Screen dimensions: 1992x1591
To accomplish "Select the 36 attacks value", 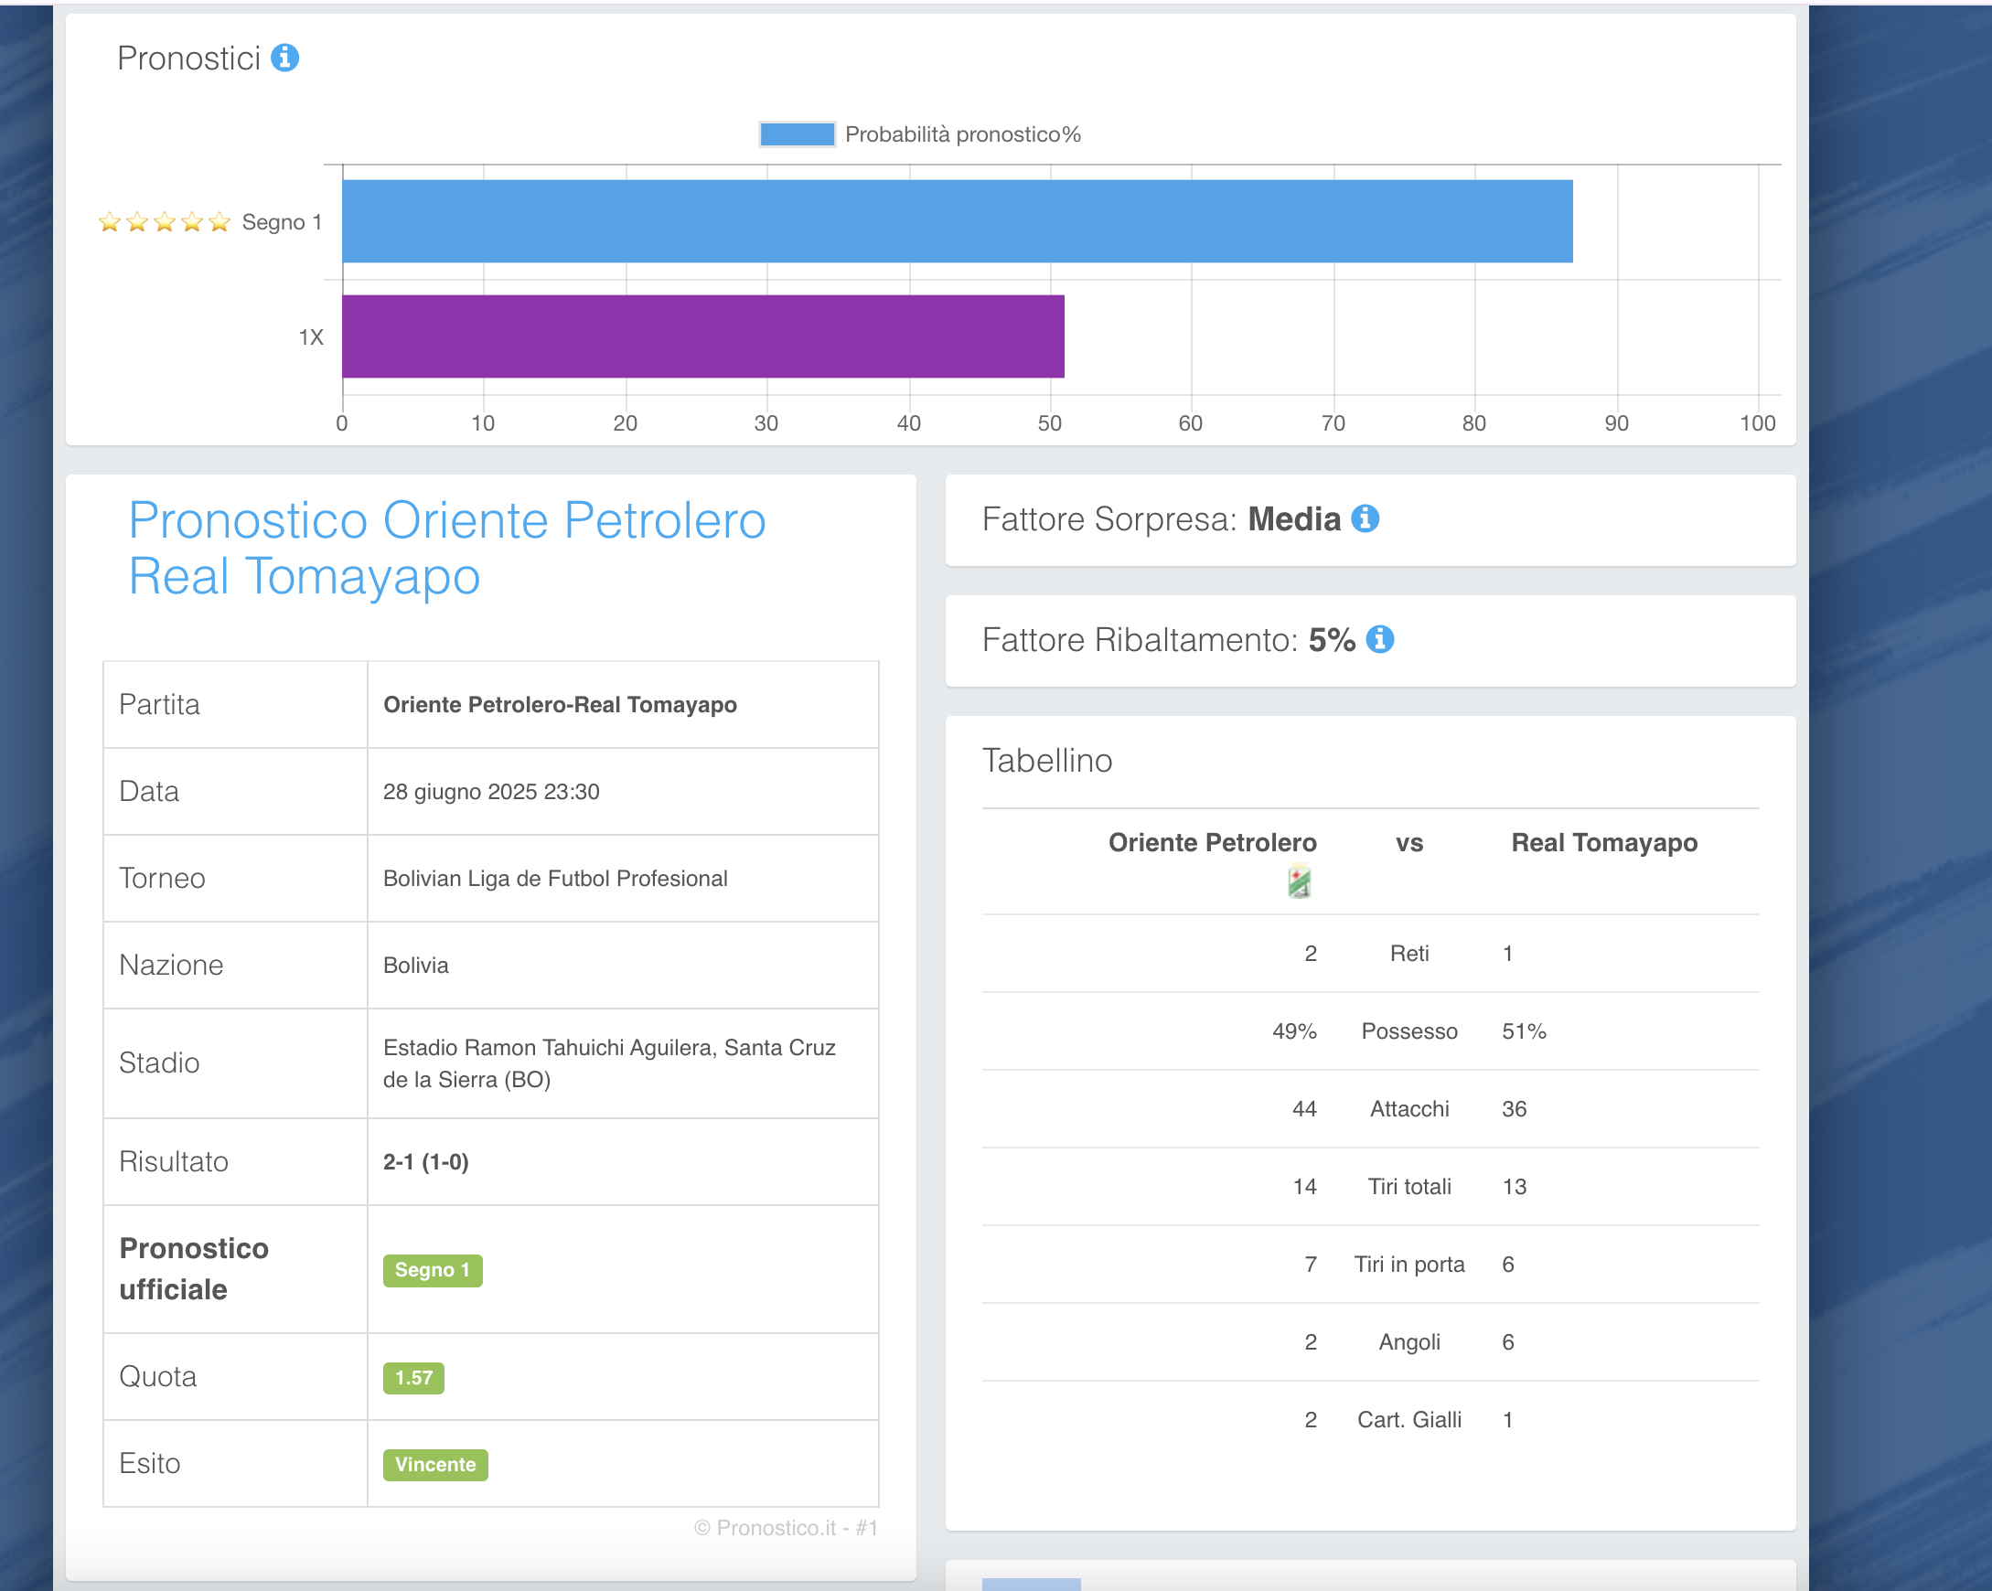I will click(1514, 1109).
